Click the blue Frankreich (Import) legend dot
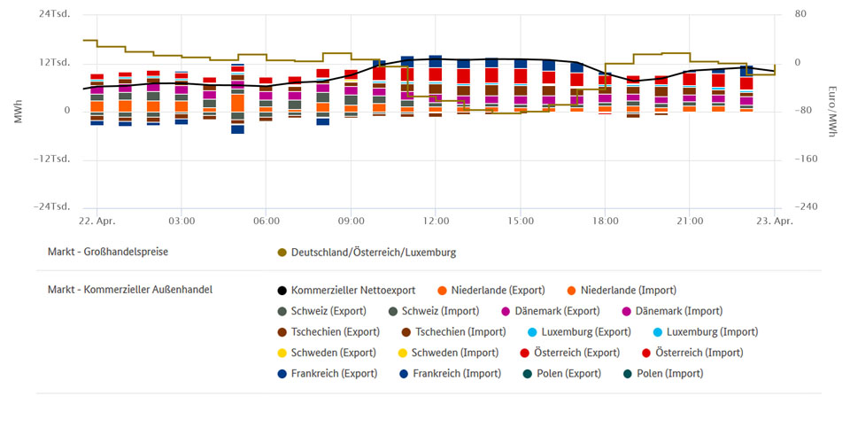Screen dimensions: 850x443 [x=404, y=374]
